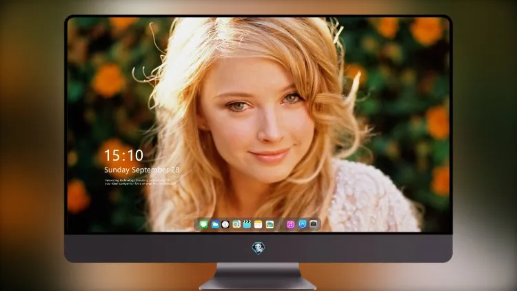Viewport: 517px width, 291px height.
Task: Open the Clock app in dock
Action: tap(225, 225)
